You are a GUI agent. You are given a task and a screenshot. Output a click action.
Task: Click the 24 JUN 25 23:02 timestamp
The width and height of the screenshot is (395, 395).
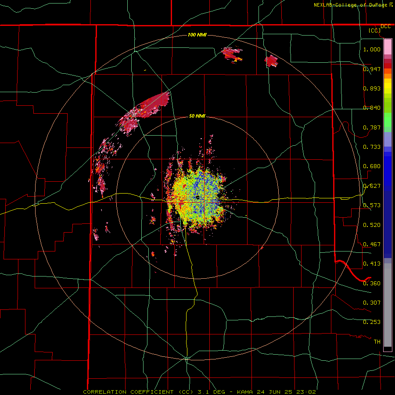[286, 392]
